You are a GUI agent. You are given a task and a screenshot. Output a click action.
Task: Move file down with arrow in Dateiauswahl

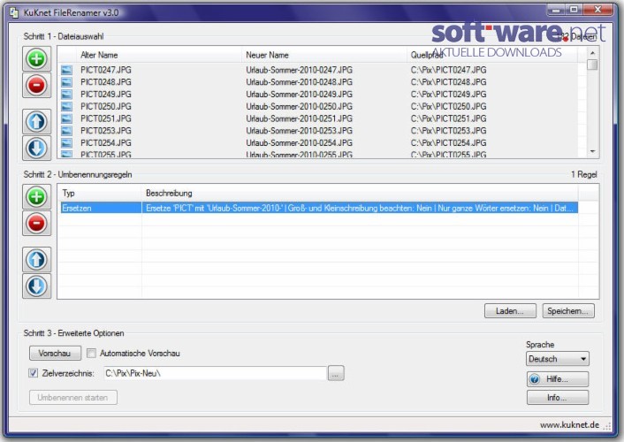pyautogui.click(x=36, y=148)
